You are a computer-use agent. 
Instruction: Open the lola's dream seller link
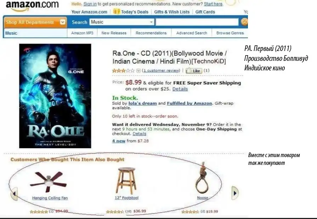(142, 103)
